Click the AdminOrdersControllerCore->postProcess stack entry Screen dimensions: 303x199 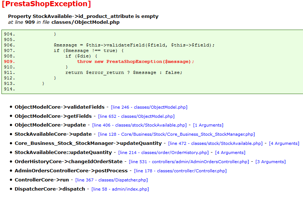point(71,171)
